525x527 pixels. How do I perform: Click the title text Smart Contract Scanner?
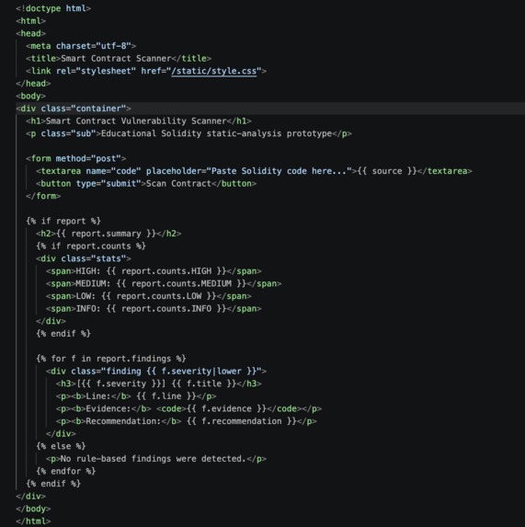116,59
